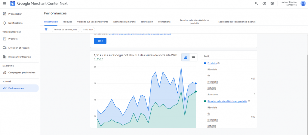This screenshot has height=135, width=308.
Task: Click the Notifications bell icon in sidebar
Action: click(x=5, y=23)
